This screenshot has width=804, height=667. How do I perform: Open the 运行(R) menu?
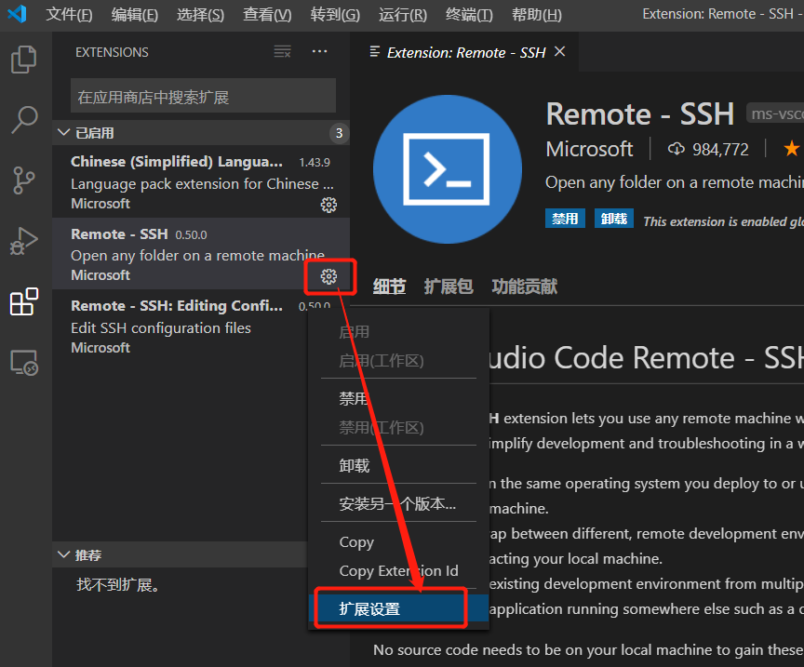pyautogui.click(x=403, y=14)
